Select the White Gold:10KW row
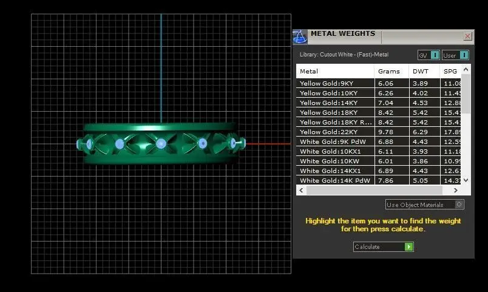This screenshot has height=292, width=488. pyautogui.click(x=379, y=161)
